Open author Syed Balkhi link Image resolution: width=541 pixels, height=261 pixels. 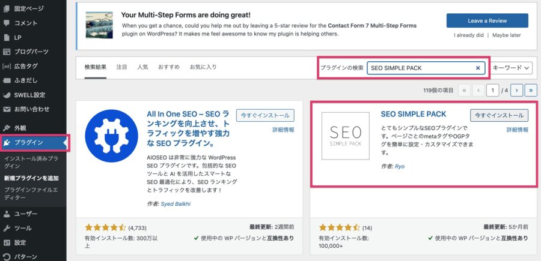176,204
